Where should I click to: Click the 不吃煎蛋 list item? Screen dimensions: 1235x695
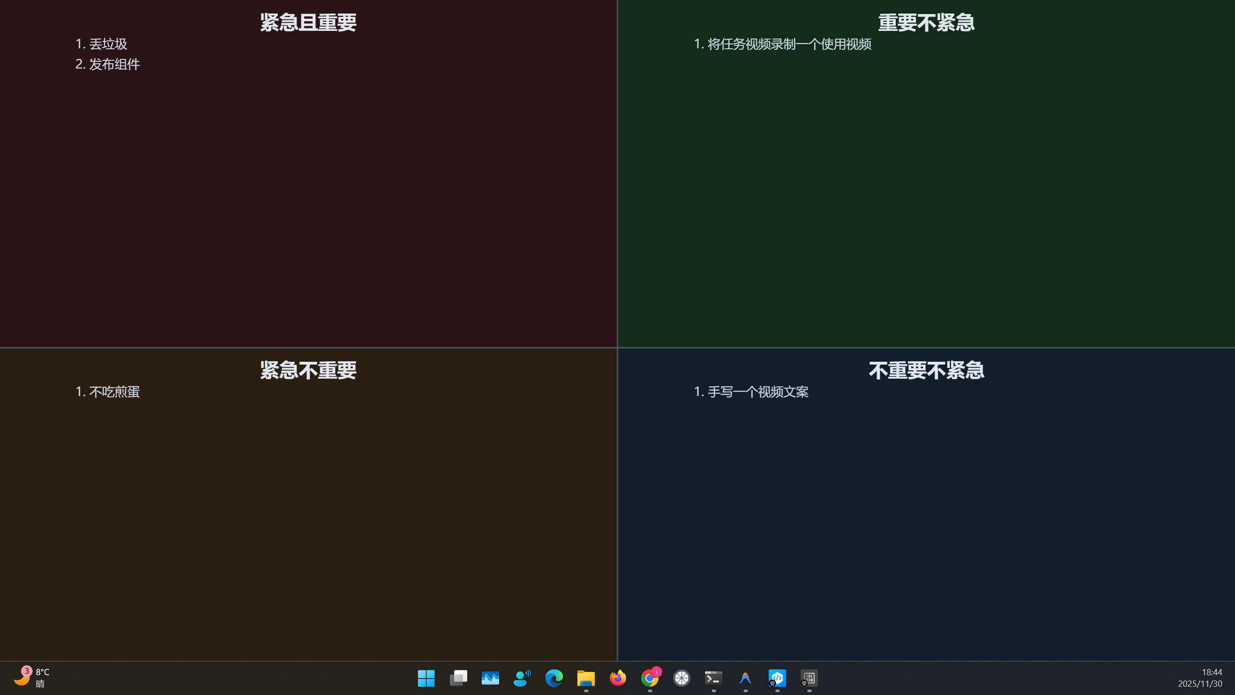[x=114, y=392]
